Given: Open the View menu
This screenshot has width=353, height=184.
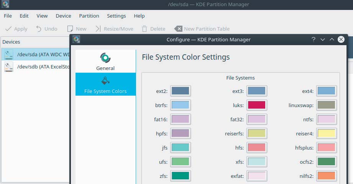Looking at the screenshot, I should pyautogui.click(x=42, y=16).
